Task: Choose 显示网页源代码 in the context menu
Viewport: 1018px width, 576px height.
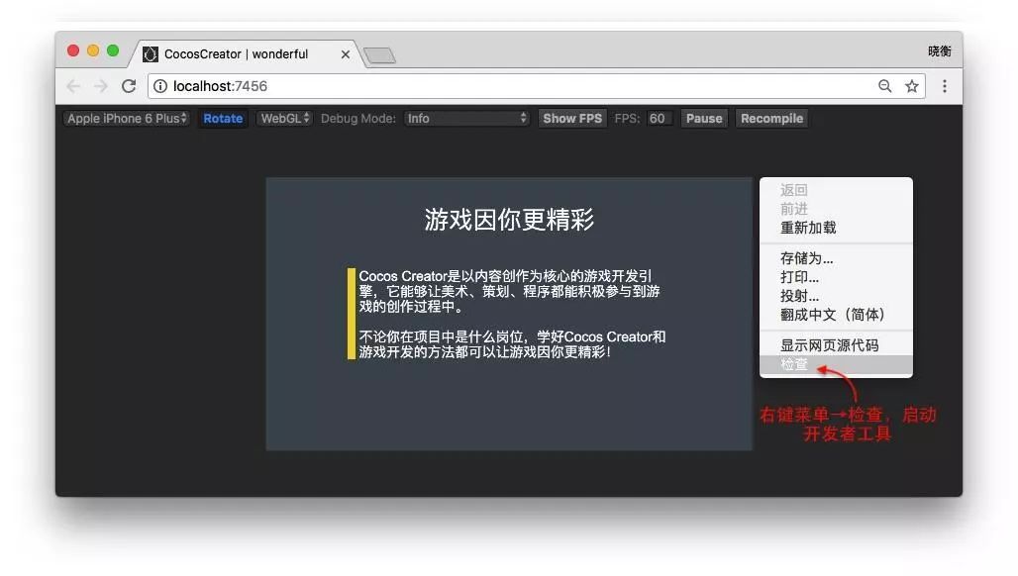Action: coord(836,345)
